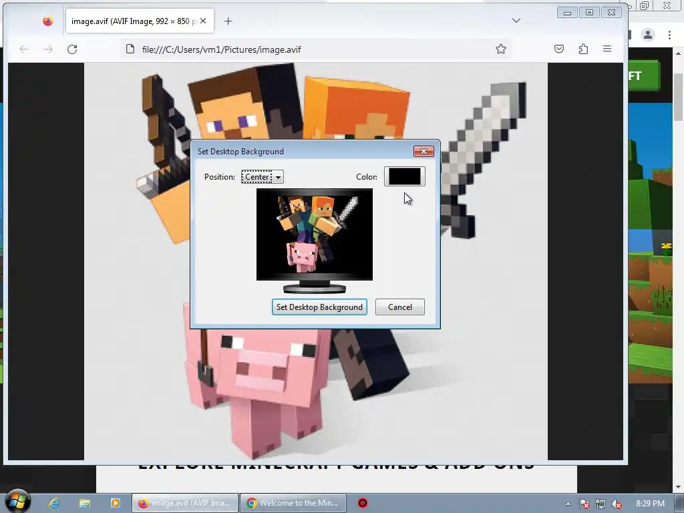
Task: Open Windows Media Player from the taskbar
Action: point(115,503)
